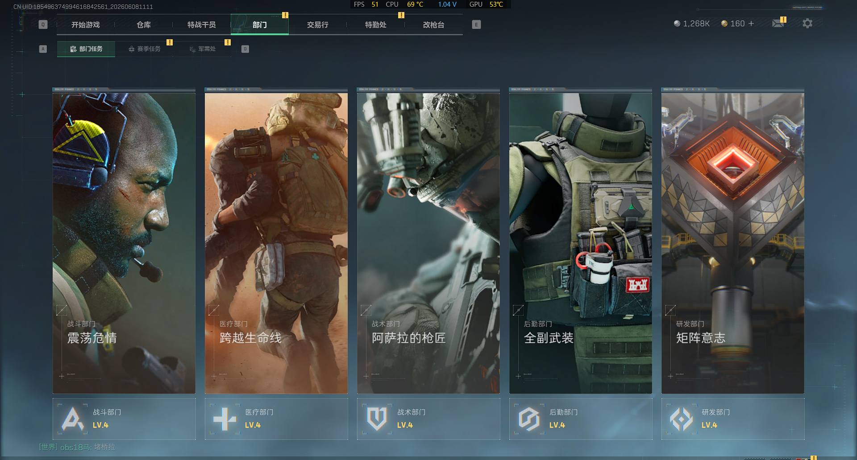
Task: Click the FPS 51 overlay readout
Action: [x=366, y=4]
